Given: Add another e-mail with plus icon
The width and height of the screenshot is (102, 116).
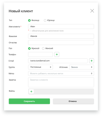Looking at the screenshot, I should tap(92, 61).
